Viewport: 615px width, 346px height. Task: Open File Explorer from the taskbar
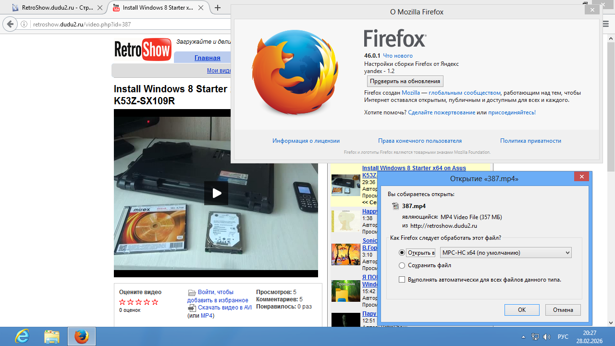(51, 336)
